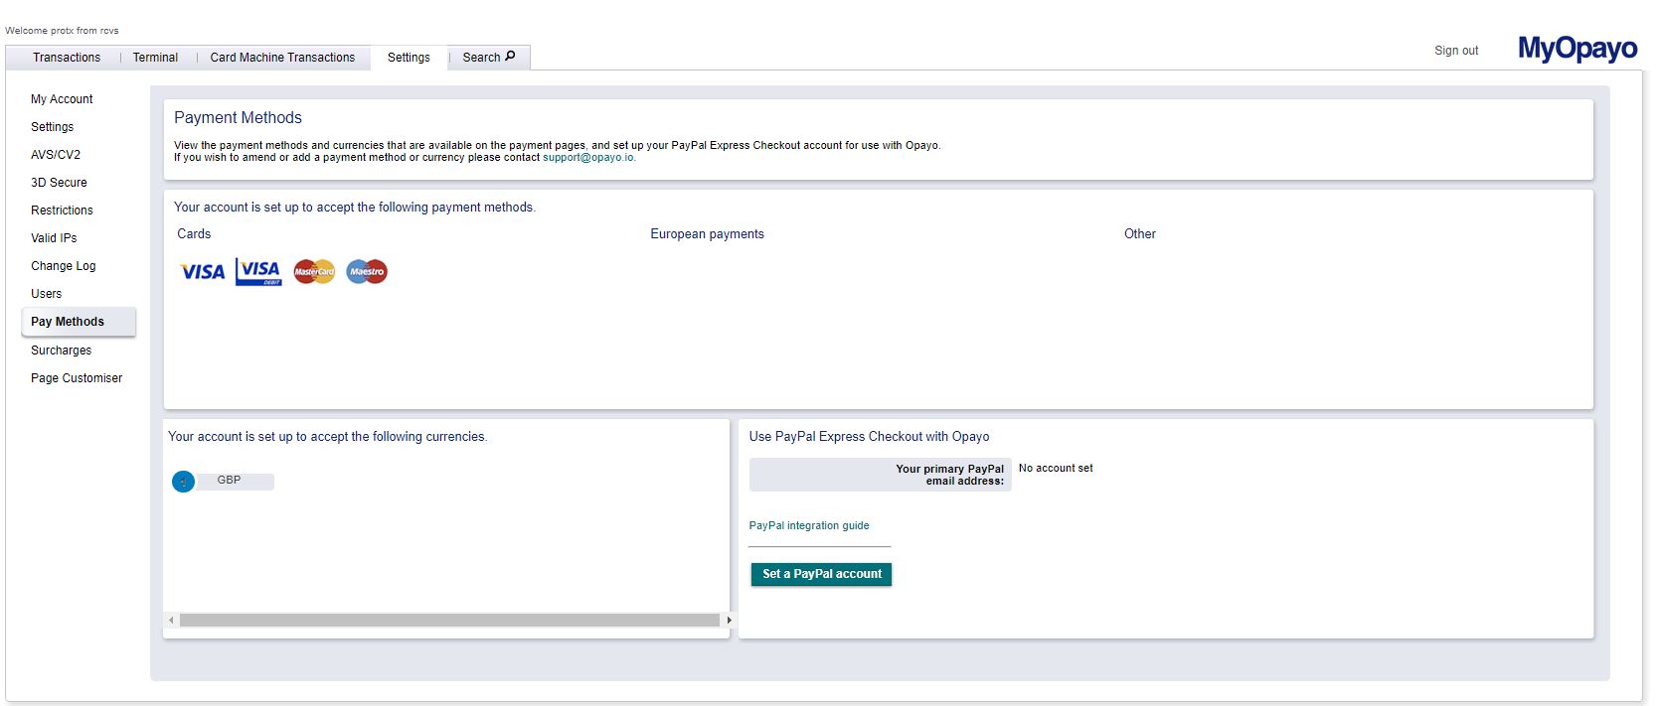The width and height of the screenshot is (1657, 706).
Task: Click the MasterCard logo
Action: 314,272
